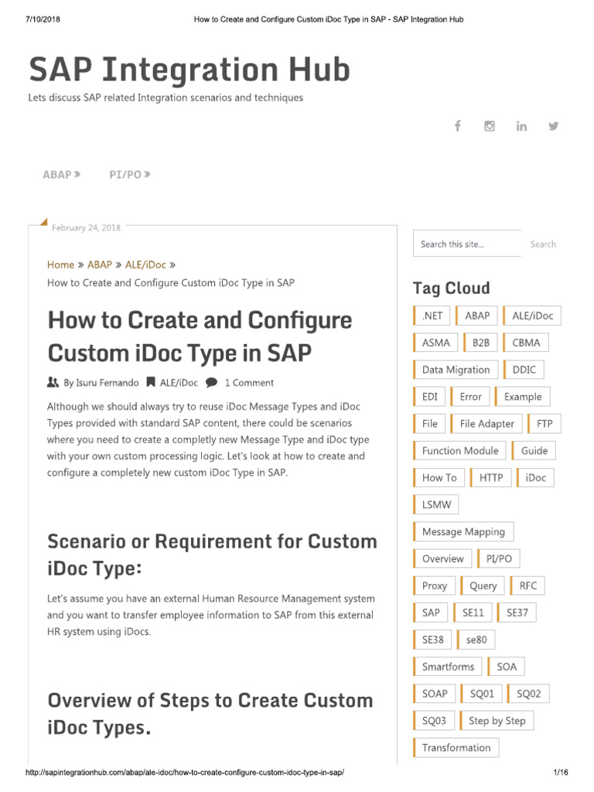Select the Message Mapping tag

click(x=463, y=532)
